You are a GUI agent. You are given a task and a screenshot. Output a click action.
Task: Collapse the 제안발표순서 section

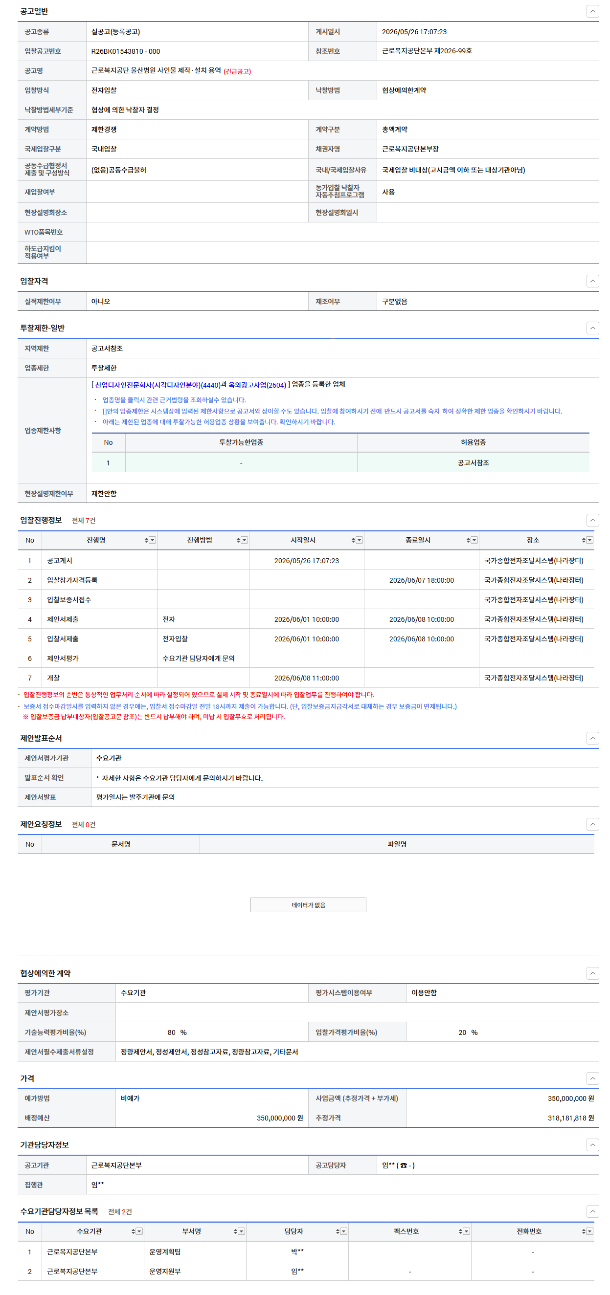(x=592, y=738)
